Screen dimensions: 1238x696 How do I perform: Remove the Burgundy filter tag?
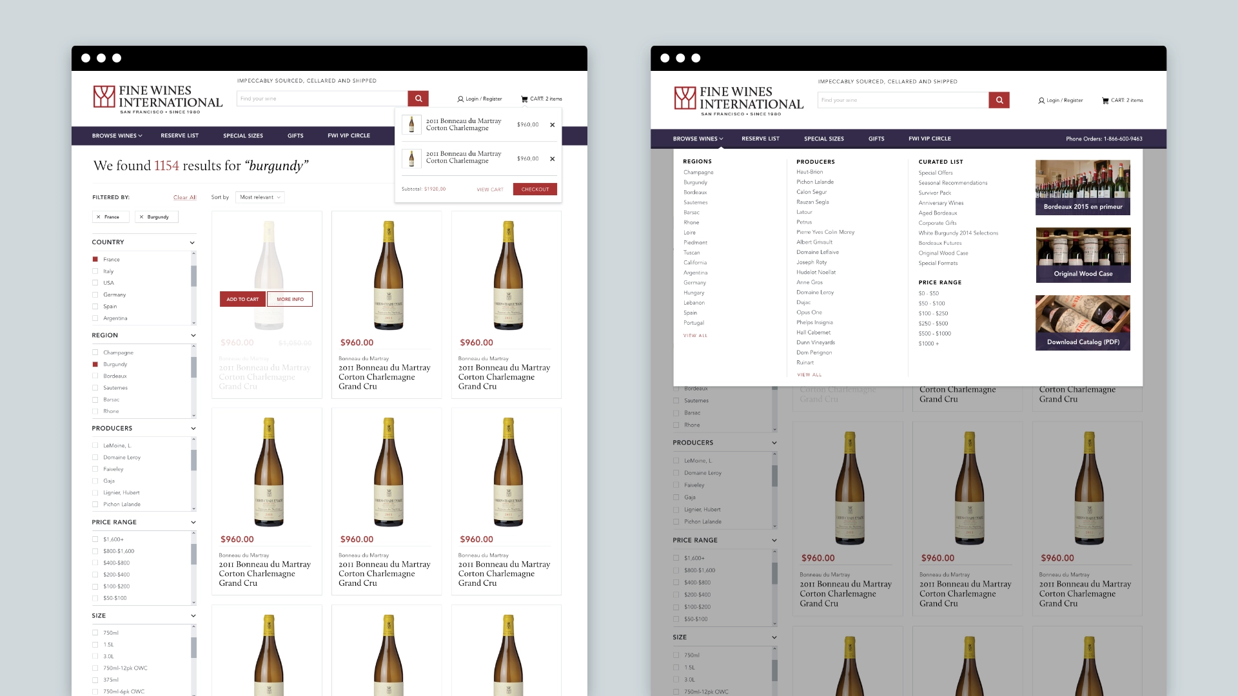pos(141,217)
